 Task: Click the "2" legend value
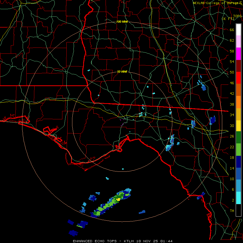pyautogui.click(x=233, y=200)
